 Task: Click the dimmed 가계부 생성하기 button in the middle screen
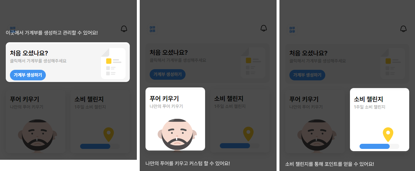[x=168, y=75]
